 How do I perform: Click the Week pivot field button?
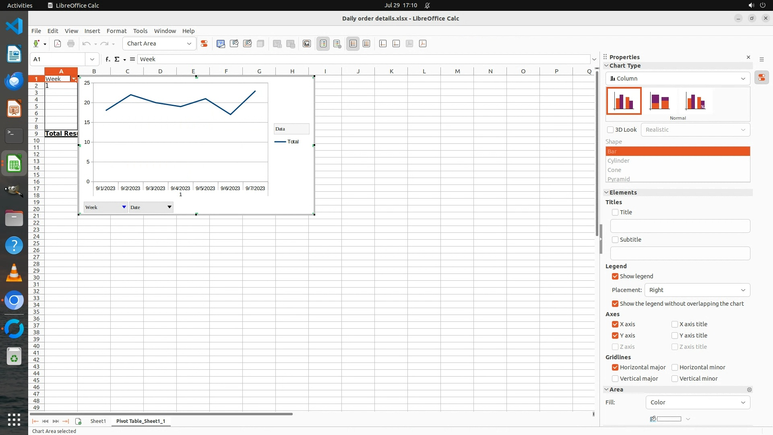pyautogui.click(x=105, y=207)
